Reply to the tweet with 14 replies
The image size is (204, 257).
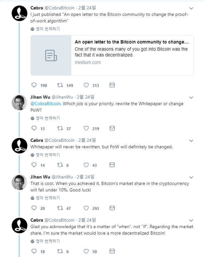pyautogui.click(x=34, y=165)
